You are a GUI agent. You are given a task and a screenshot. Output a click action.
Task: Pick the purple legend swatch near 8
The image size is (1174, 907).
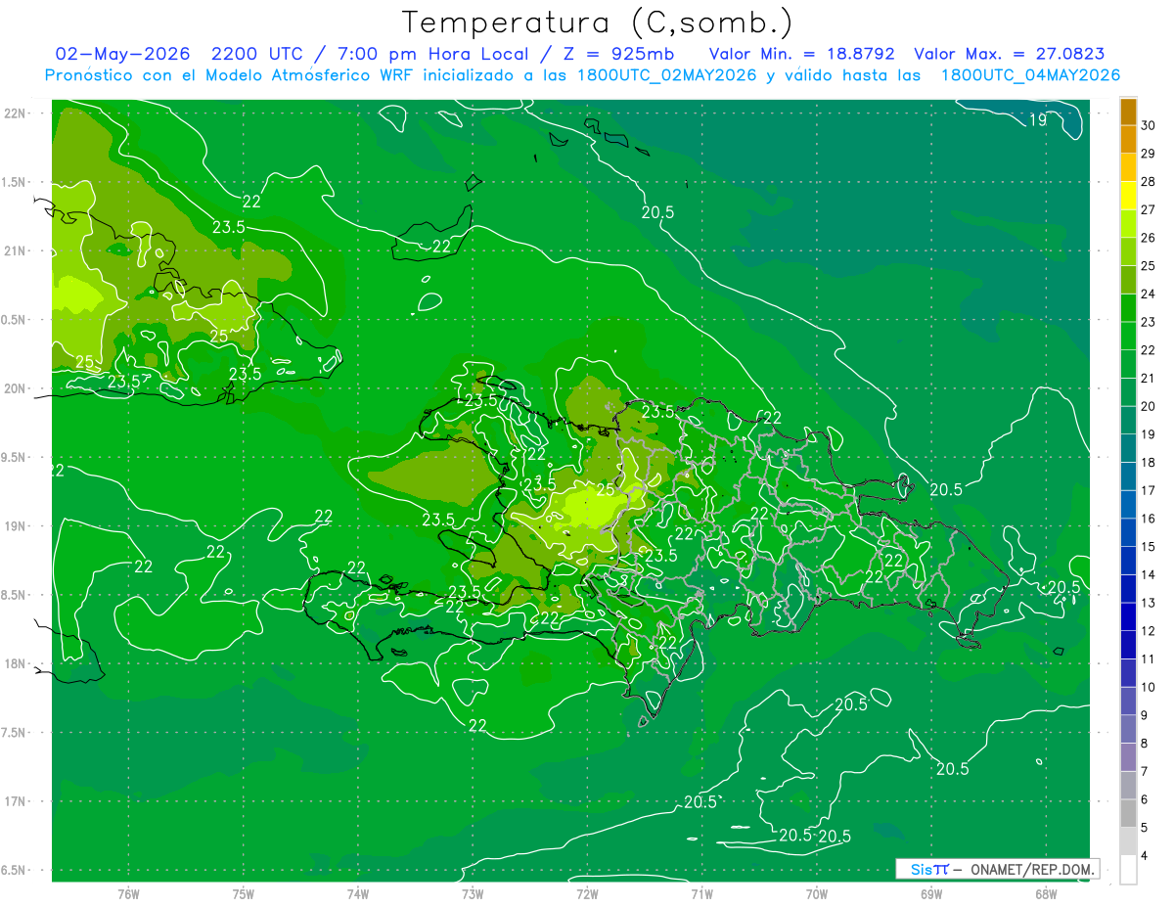pyautogui.click(x=1128, y=729)
